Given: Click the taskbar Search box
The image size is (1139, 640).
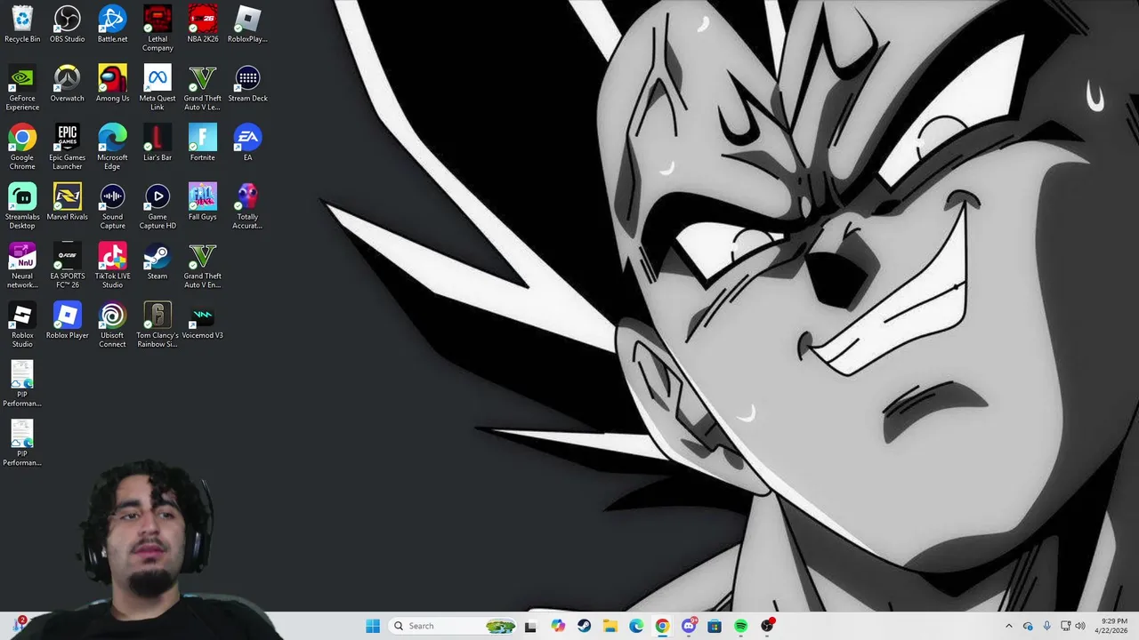Looking at the screenshot, I should (x=453, y=626).
